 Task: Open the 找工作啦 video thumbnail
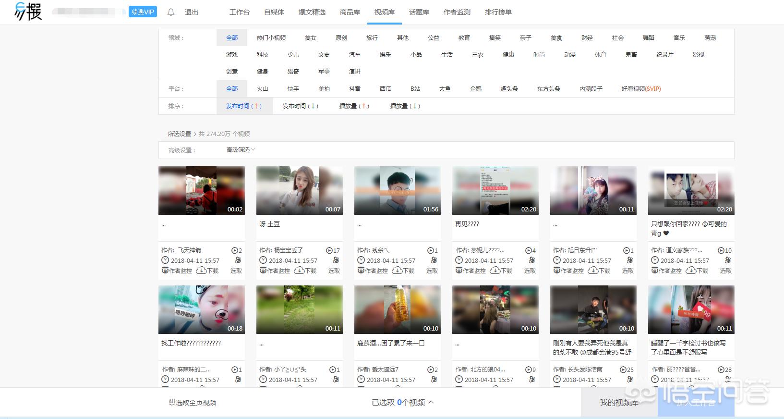pos(202,309)
